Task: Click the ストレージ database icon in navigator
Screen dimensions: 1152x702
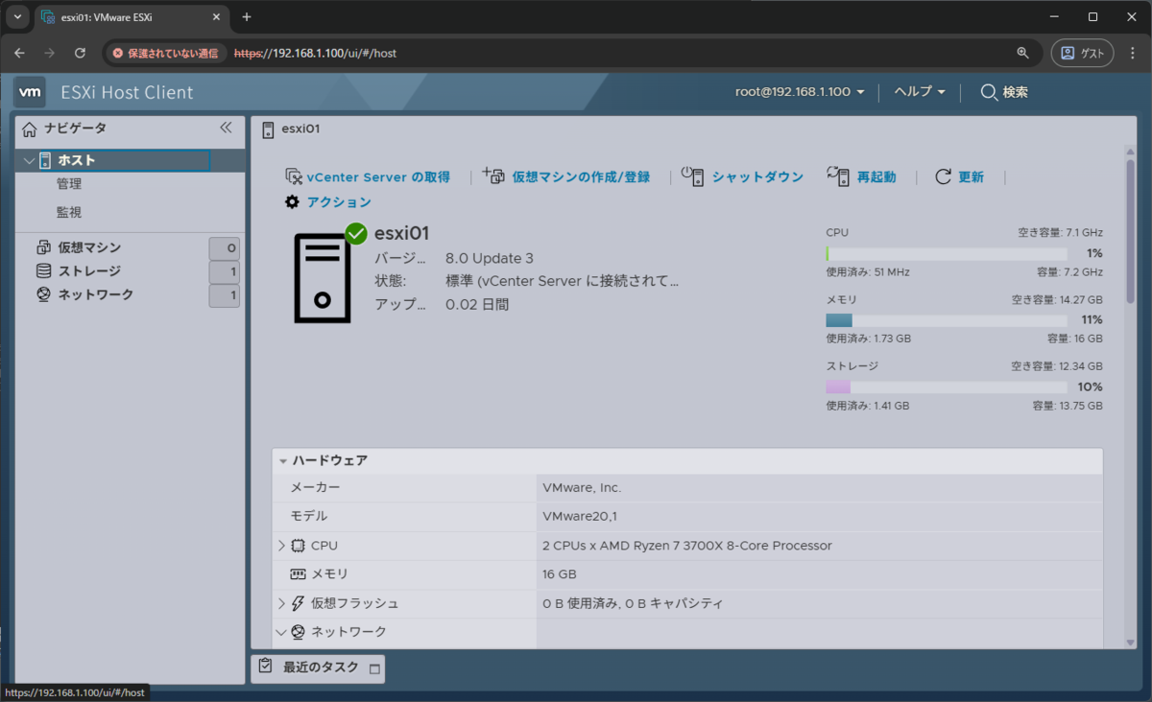Action: pos(43,271)
